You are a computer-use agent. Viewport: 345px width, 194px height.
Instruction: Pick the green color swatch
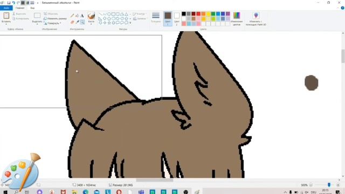[213, 14]
